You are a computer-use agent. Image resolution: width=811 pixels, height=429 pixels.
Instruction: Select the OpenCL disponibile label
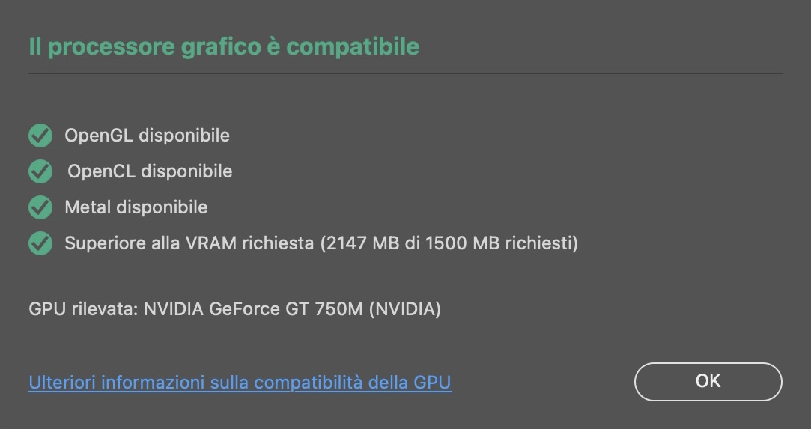(x=150, y=171)
